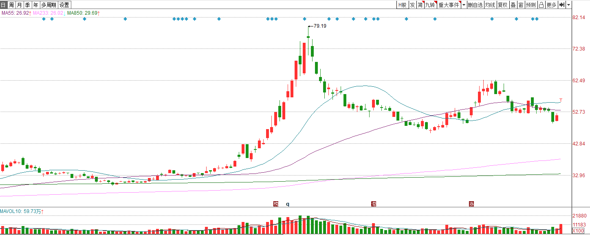Screen dimensions: 590x235
Task: Select the 日 daily period tab
Action: coord(4,5)
